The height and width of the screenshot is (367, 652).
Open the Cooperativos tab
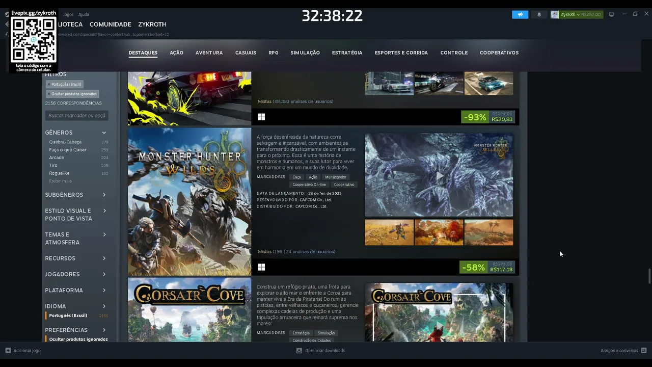[x=499, y=53]
